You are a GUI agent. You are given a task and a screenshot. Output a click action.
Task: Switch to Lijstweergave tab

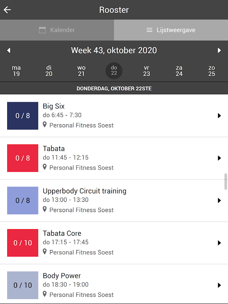click(171, 30)
